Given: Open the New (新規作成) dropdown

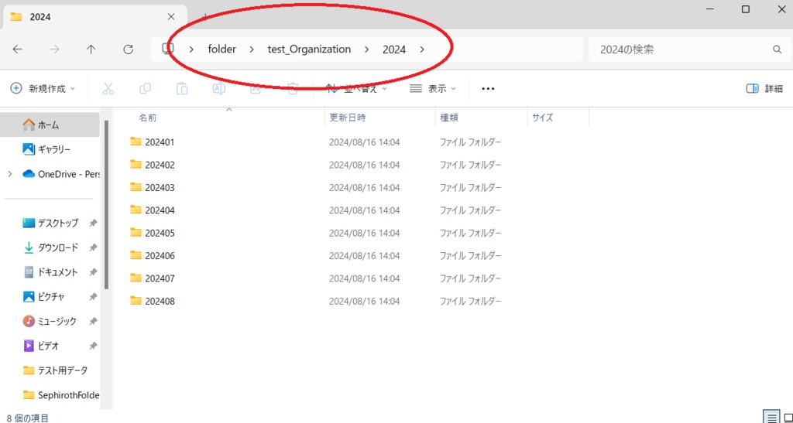Looking at the screenshot, I should [x=43, y=88].
